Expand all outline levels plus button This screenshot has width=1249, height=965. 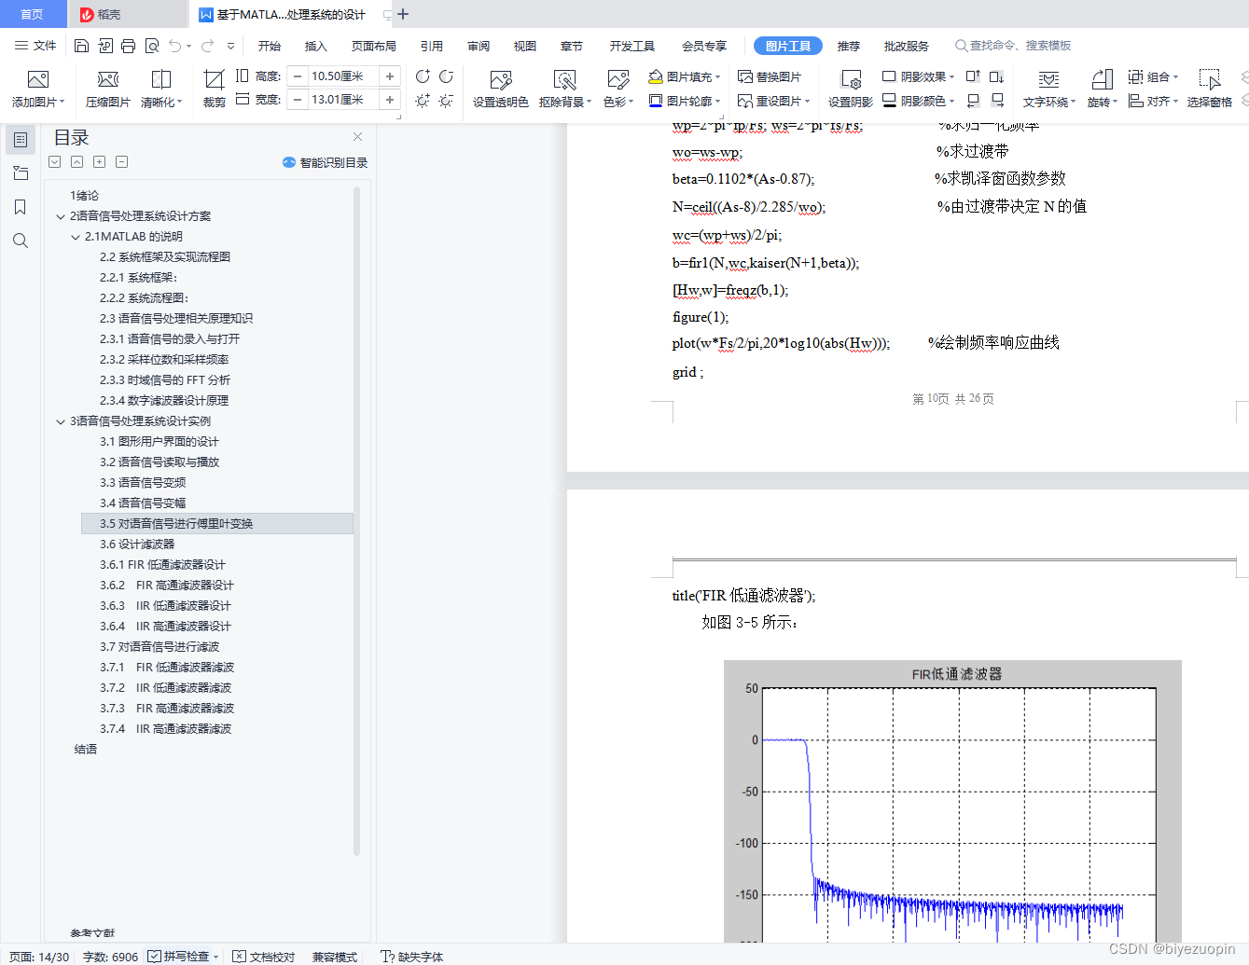tap(99, 161)
